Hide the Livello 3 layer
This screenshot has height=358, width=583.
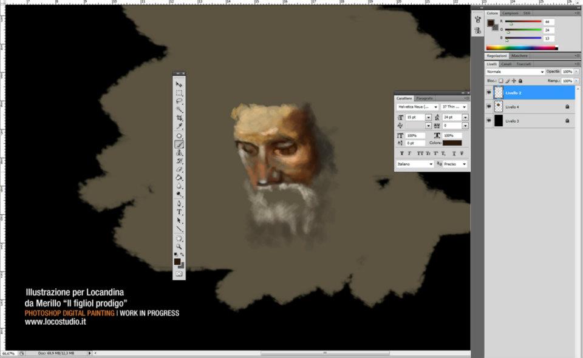click(x=489, y=121)
